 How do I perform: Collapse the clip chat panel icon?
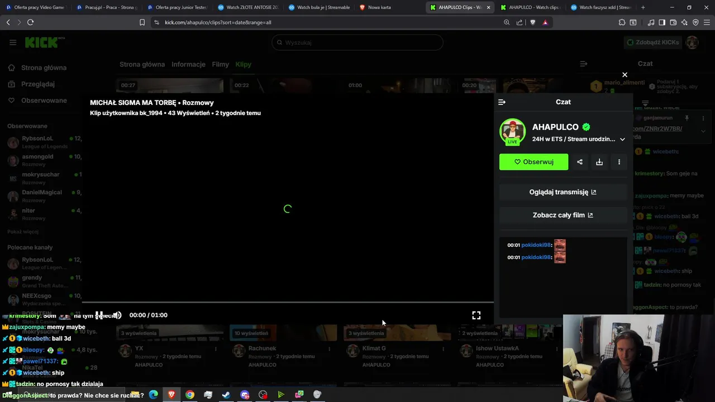[x=502, y=102]
